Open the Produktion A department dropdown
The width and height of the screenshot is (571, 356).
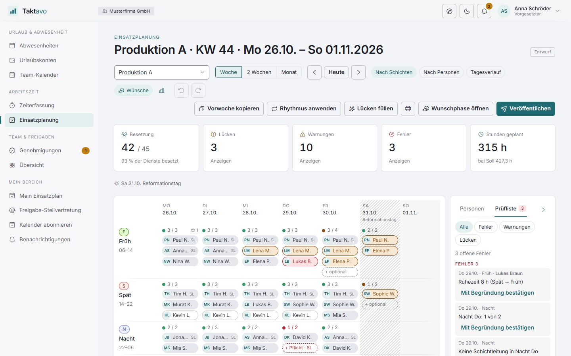[x=162, y=72]
